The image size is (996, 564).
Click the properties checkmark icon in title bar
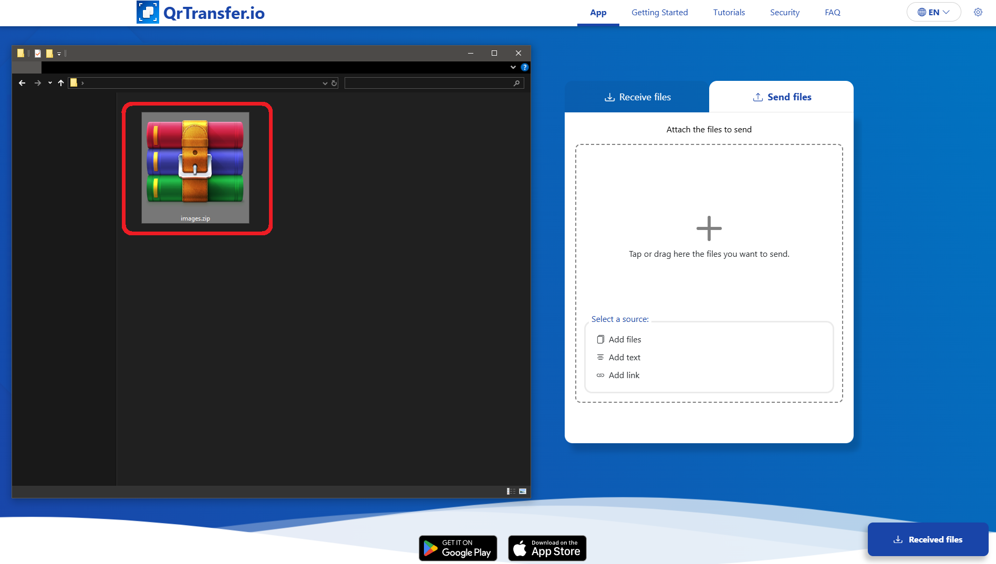click(x=38, y=53)
